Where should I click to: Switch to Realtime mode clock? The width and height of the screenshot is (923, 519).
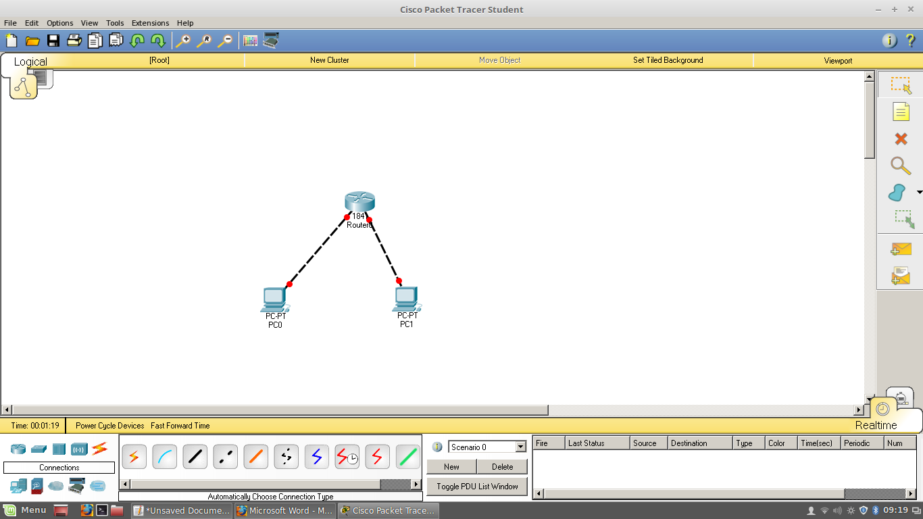pyautogui.click(x=882, y=407)
